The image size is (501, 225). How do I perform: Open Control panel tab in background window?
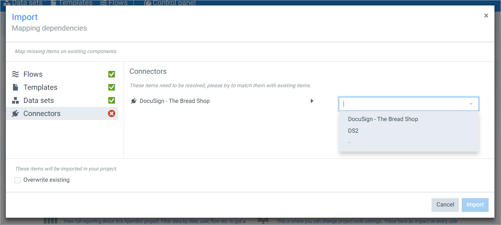coord(170,3)
